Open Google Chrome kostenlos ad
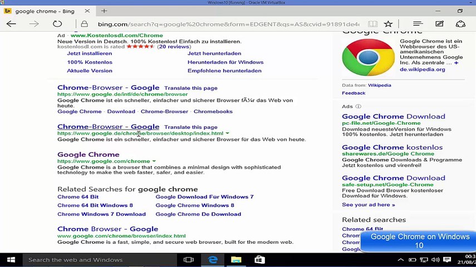Screen dimensions: 476x267 tap(392, 147)
